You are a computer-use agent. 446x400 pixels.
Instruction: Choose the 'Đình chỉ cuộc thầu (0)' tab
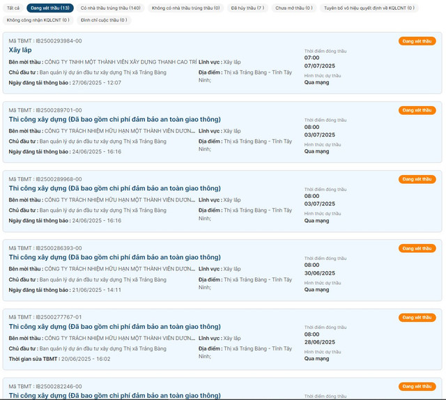pos(104,20)
